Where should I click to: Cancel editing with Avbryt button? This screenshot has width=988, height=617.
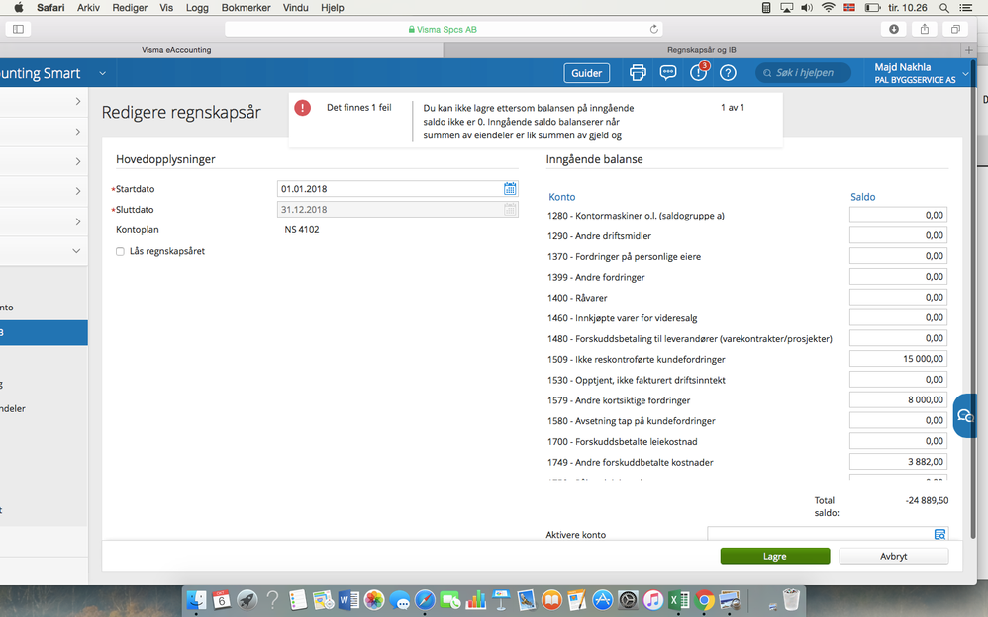point(894,556)
